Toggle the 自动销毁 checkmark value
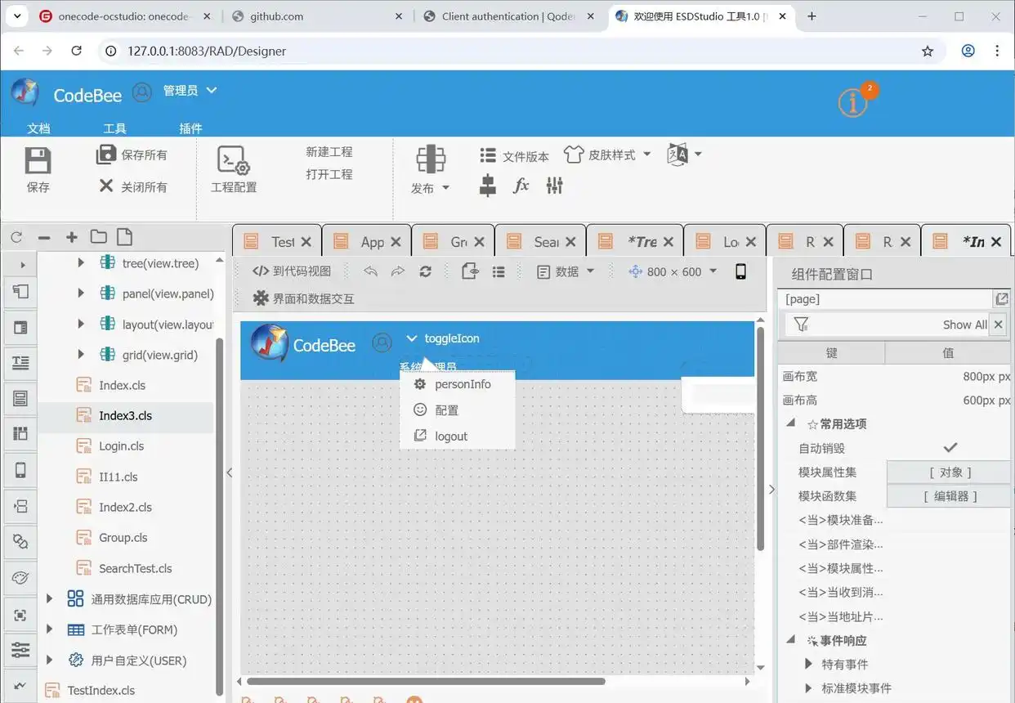1015x703 pixels. pos(950,448)
